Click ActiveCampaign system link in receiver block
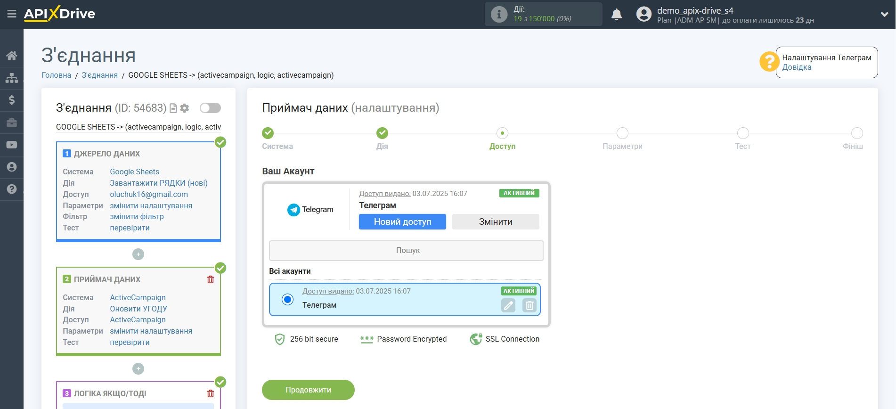The image size is (896, 409). [x=138, y=298]
